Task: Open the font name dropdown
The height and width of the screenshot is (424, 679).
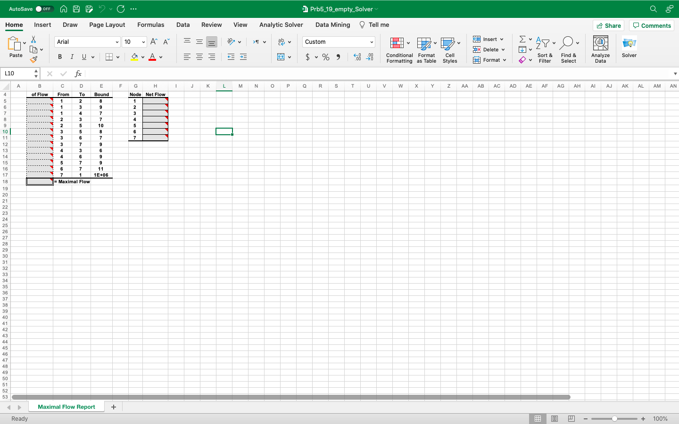Action: click(x=117, y=42)
